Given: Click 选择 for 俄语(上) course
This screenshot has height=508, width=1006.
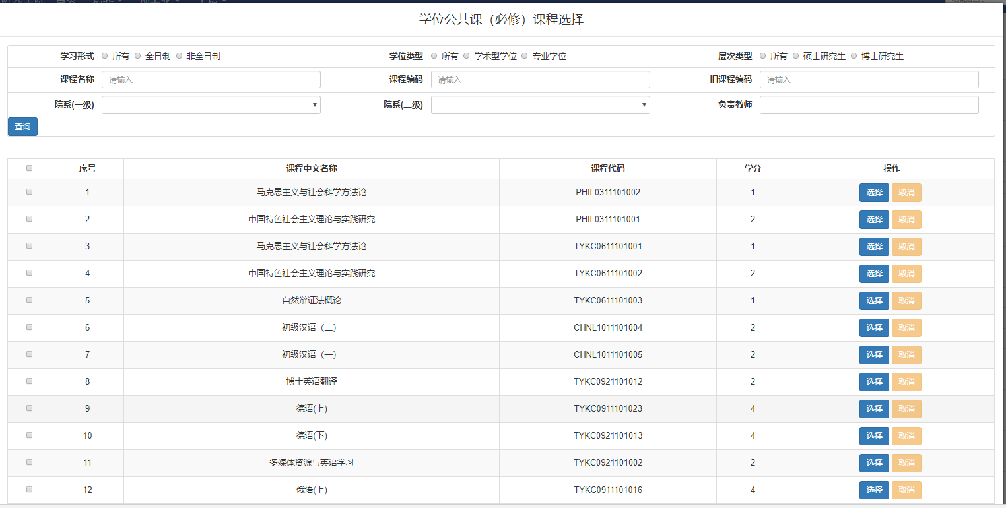Looking at the screenshot, I should pyautogui.click(x=874, y=490).
